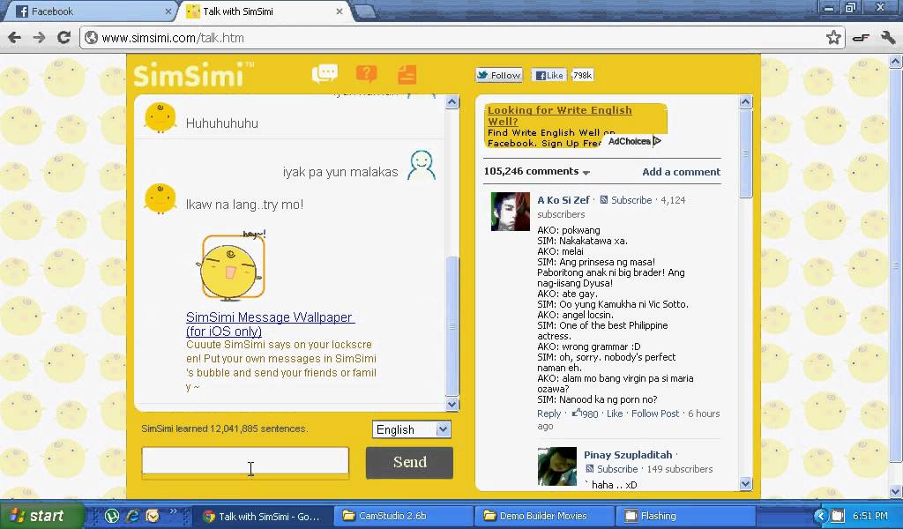Click the SimSimi logo
The image size is (903, 529).
pos(193,75)
